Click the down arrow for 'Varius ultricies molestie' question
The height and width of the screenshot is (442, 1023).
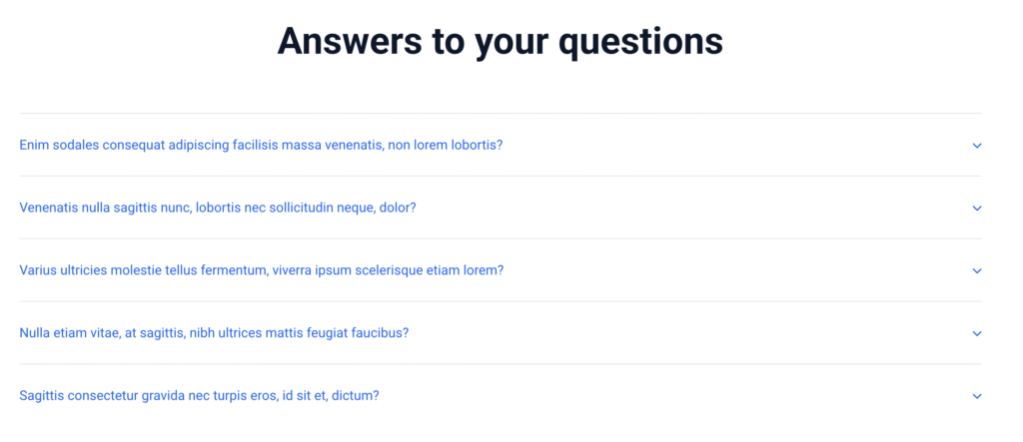977,271
